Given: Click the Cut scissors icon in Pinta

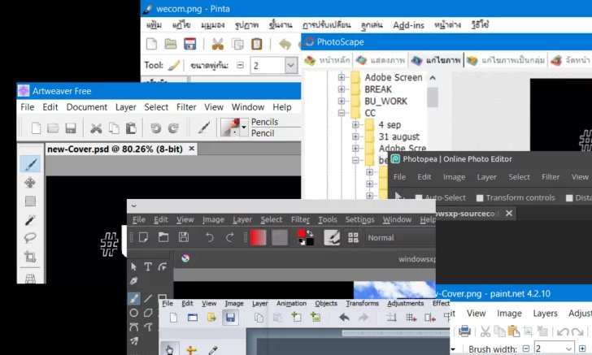Looking at the screenshot, I should coord(217,44).
